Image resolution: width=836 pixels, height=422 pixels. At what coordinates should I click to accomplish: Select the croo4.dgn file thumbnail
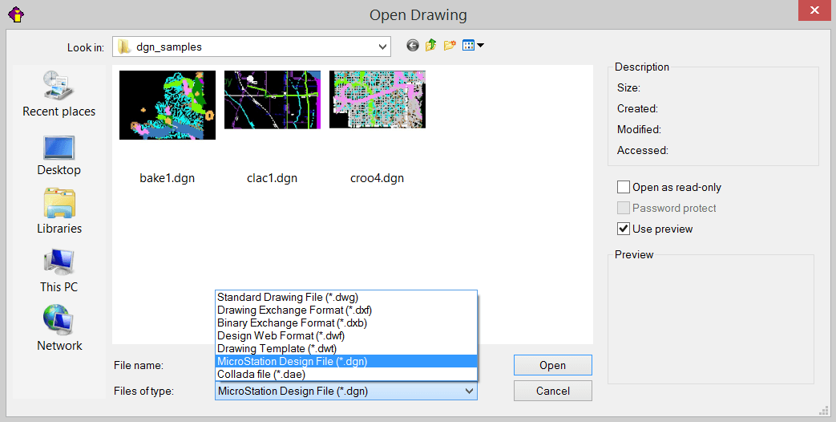pos(377,99)
